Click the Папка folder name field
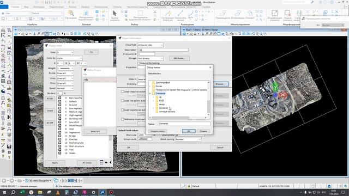 click(184, 124)
